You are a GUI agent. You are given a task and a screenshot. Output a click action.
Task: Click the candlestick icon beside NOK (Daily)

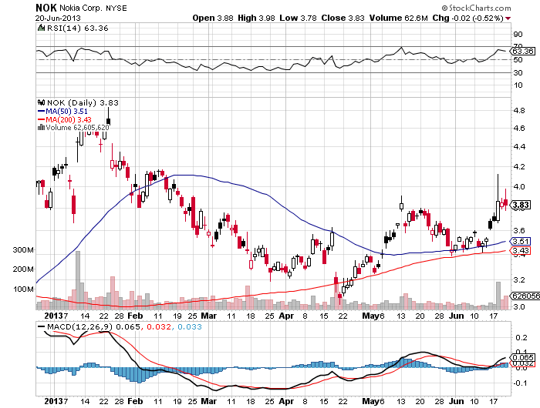[x=42, y=102]
